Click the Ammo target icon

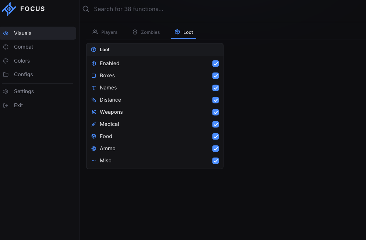tap(94, 148)
